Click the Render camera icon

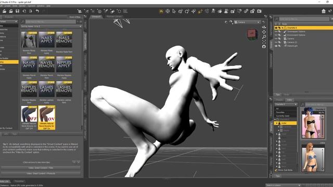click(x=259, y=11)
